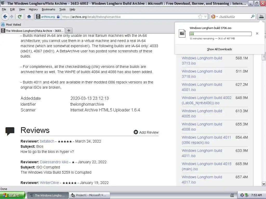Download Windows Longhorn build 4011.iso

pyautogui.click(x=202, y=153)
